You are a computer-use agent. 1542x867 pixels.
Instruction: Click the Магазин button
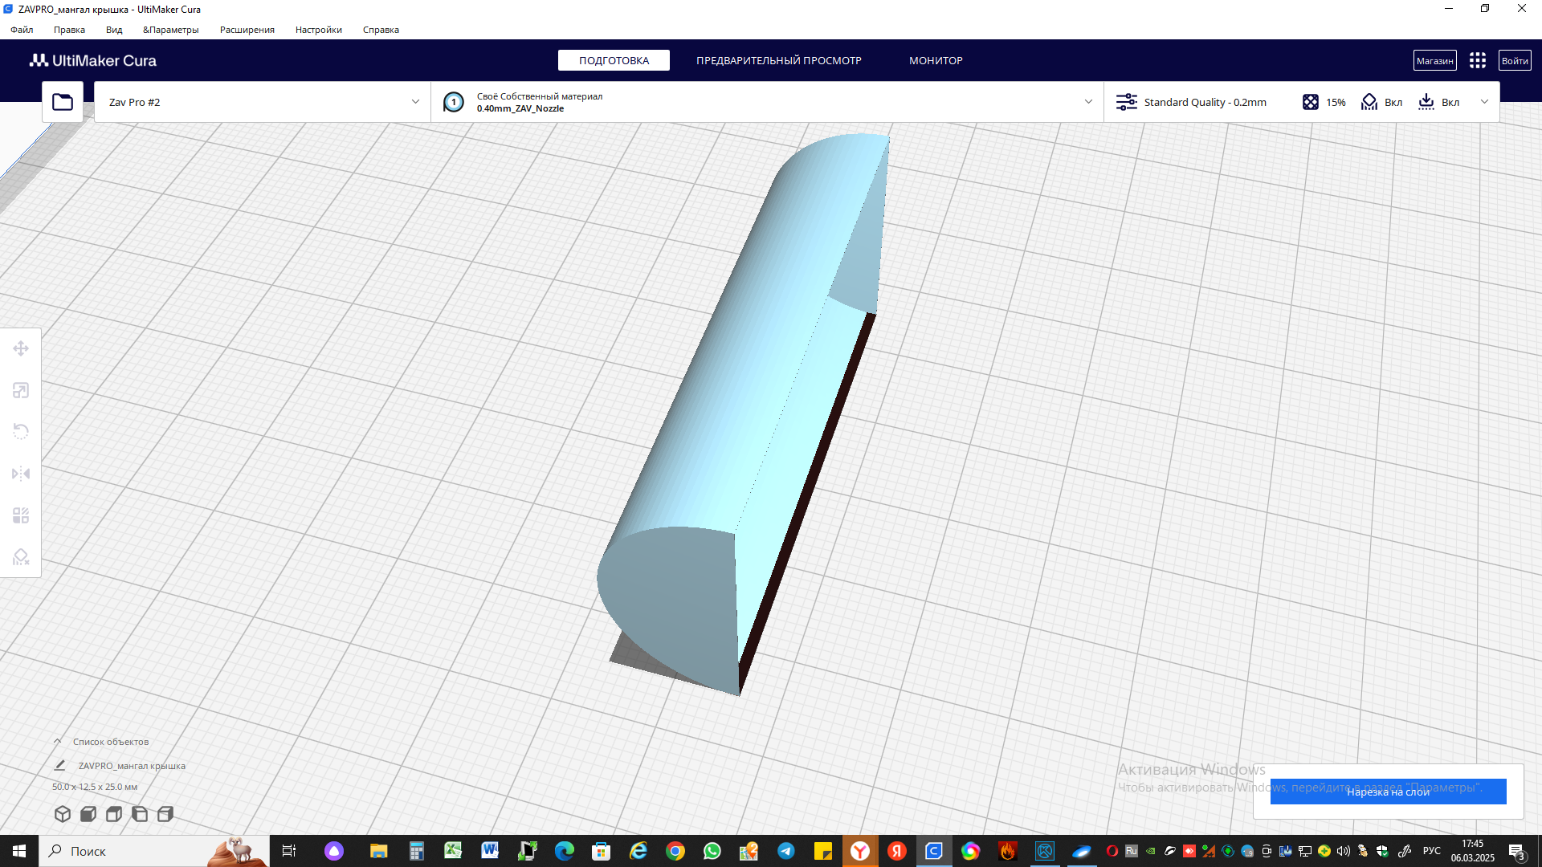coord(1434,61)
